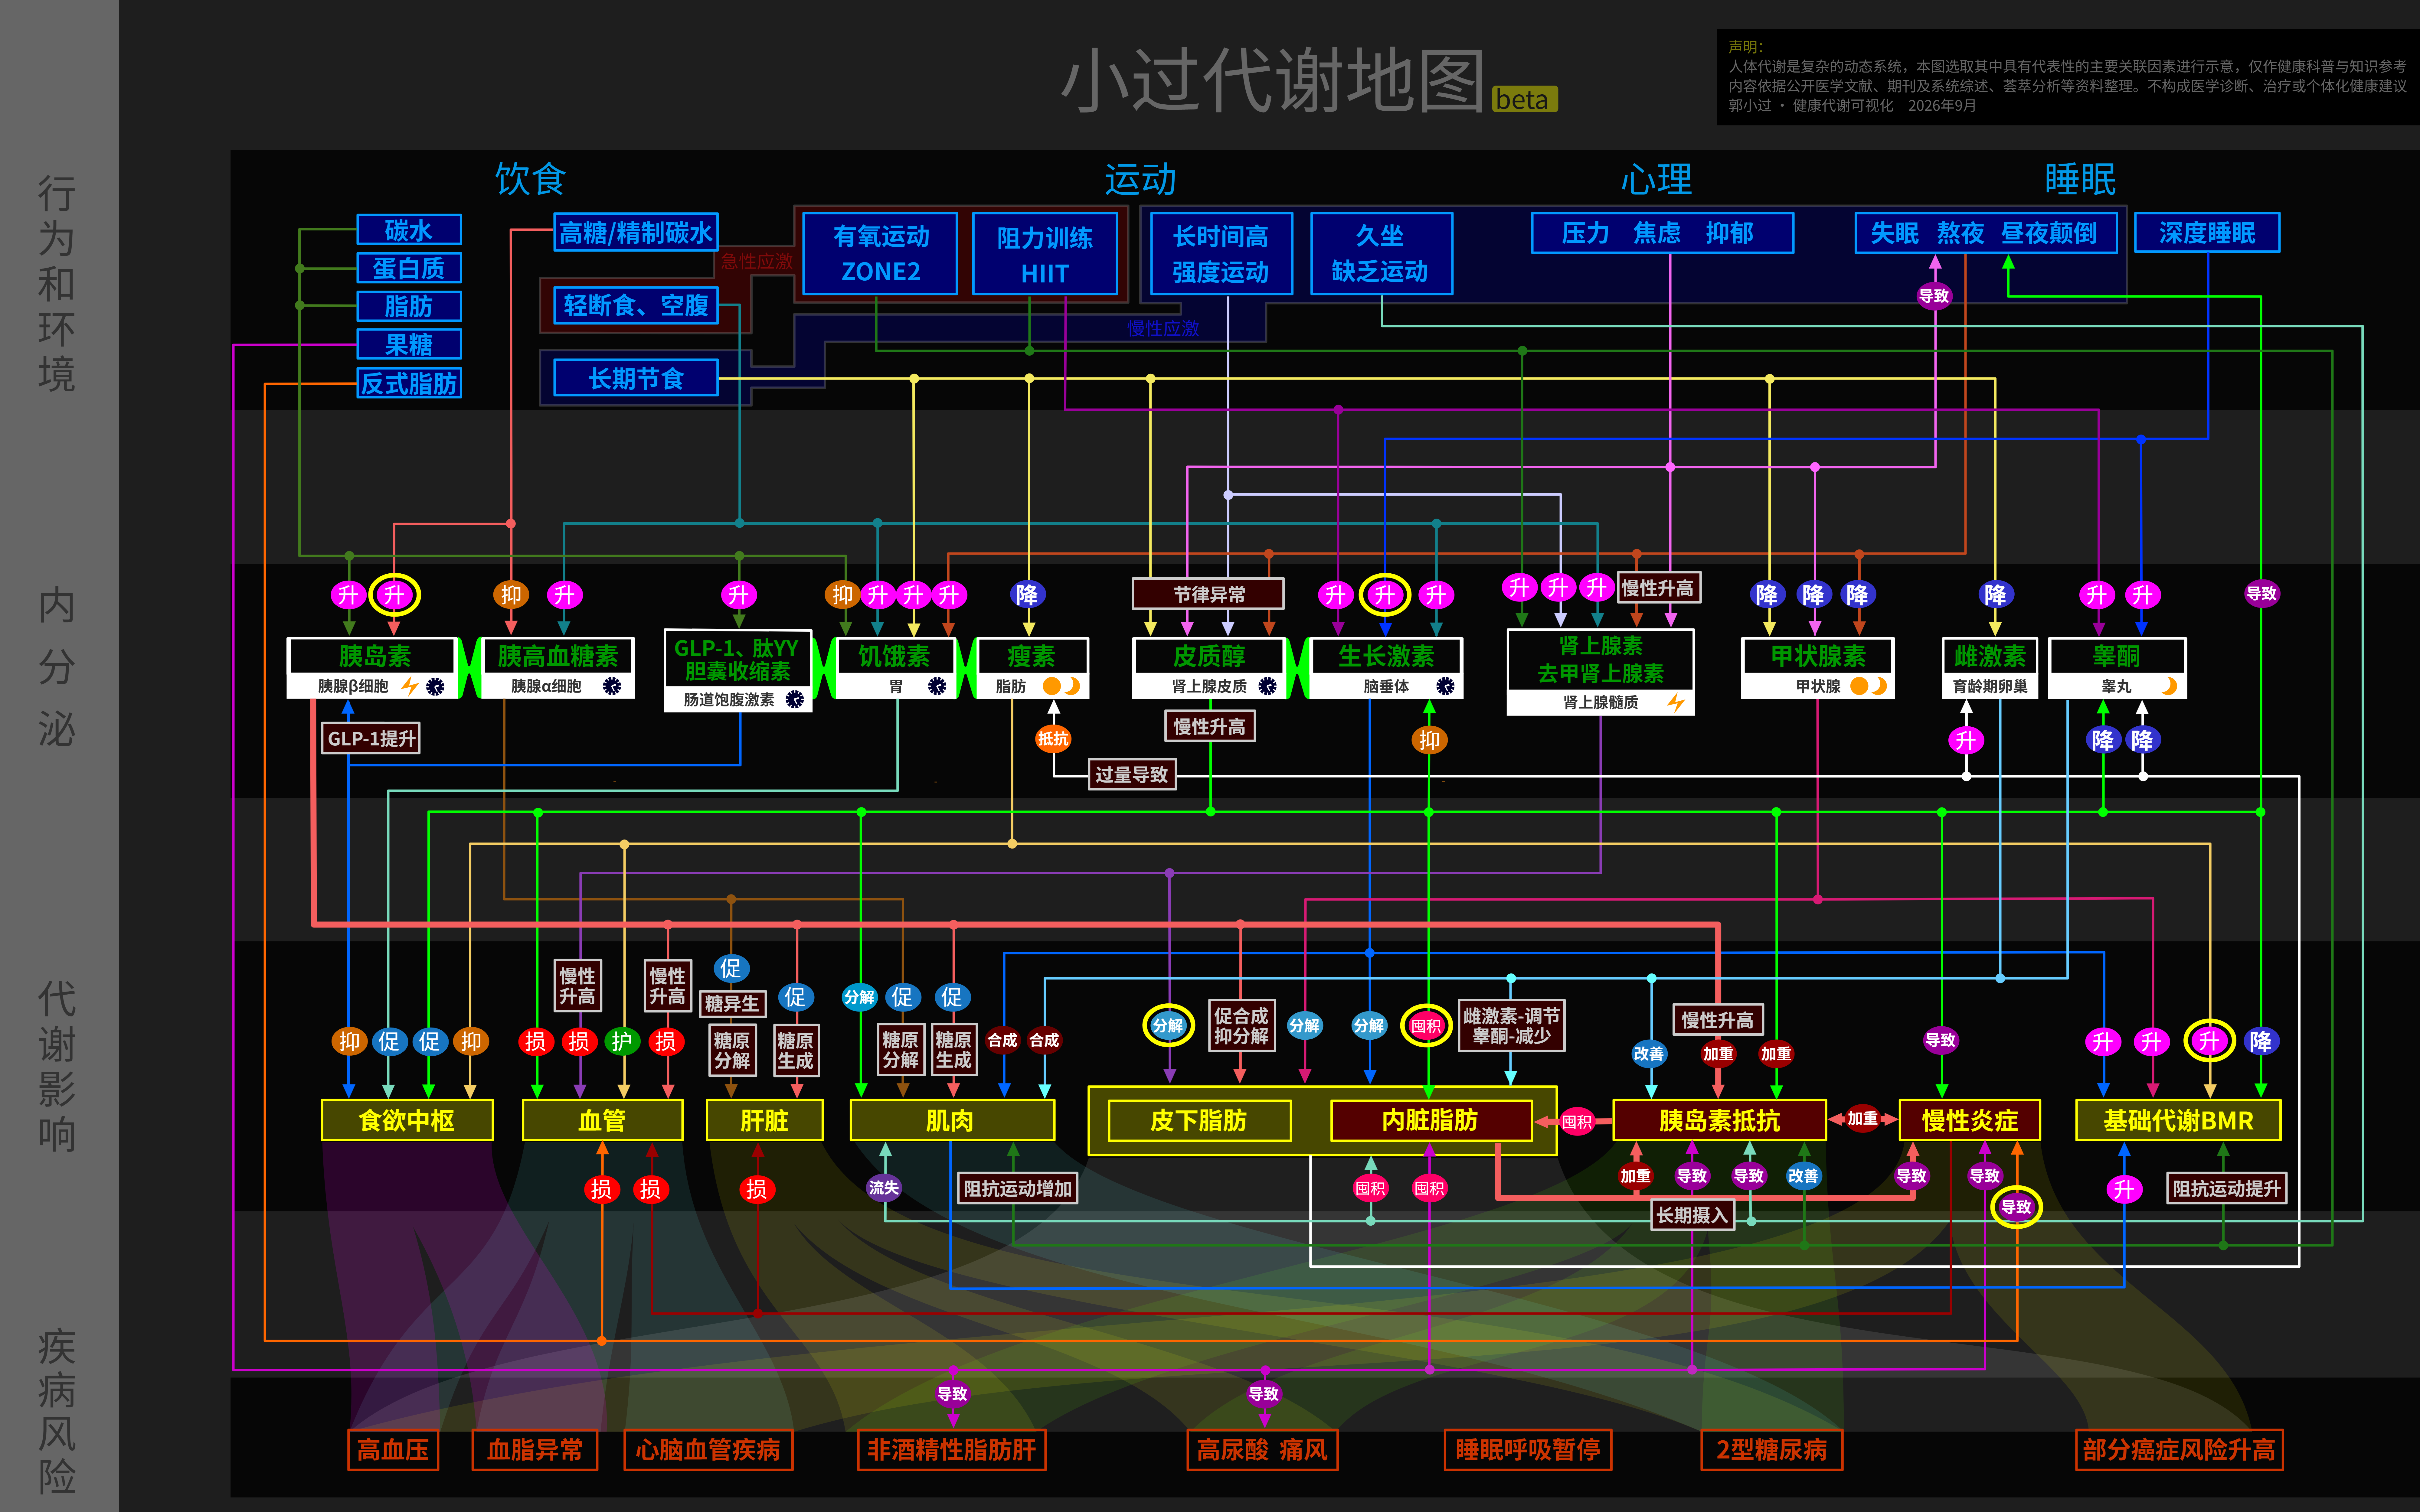Click the 高血压 disease risk box

pos(393,1450)
